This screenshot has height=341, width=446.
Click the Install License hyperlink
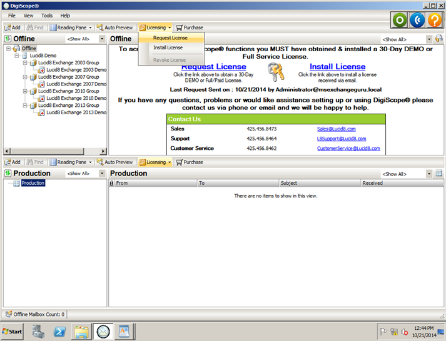(337, 66)
